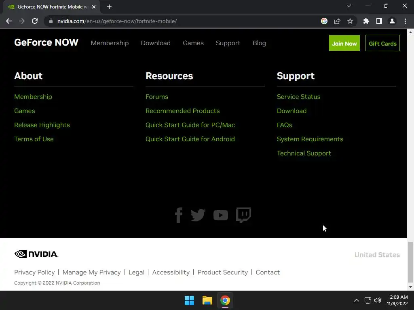Click the browser forward arrow
The image size is (414, 310).
click(x=22, y=21)
